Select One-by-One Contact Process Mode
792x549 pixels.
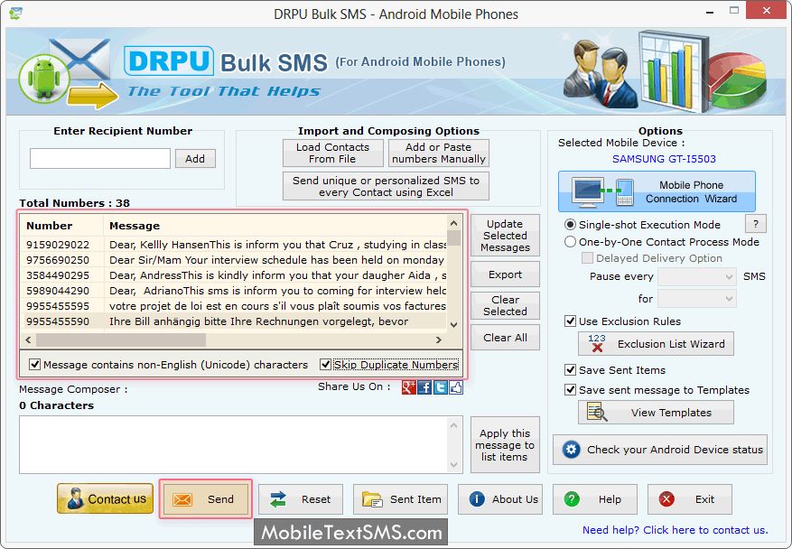(x=570, y=242)
